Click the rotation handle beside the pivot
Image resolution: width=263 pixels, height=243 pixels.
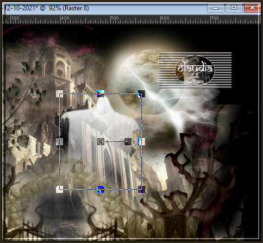[128, 141]
